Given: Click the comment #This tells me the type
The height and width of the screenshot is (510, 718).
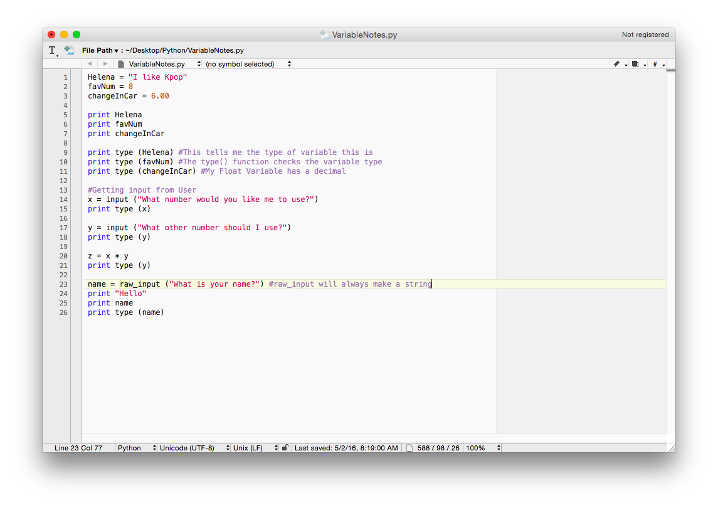Looking at the screenshot, I should coord(275,152).
